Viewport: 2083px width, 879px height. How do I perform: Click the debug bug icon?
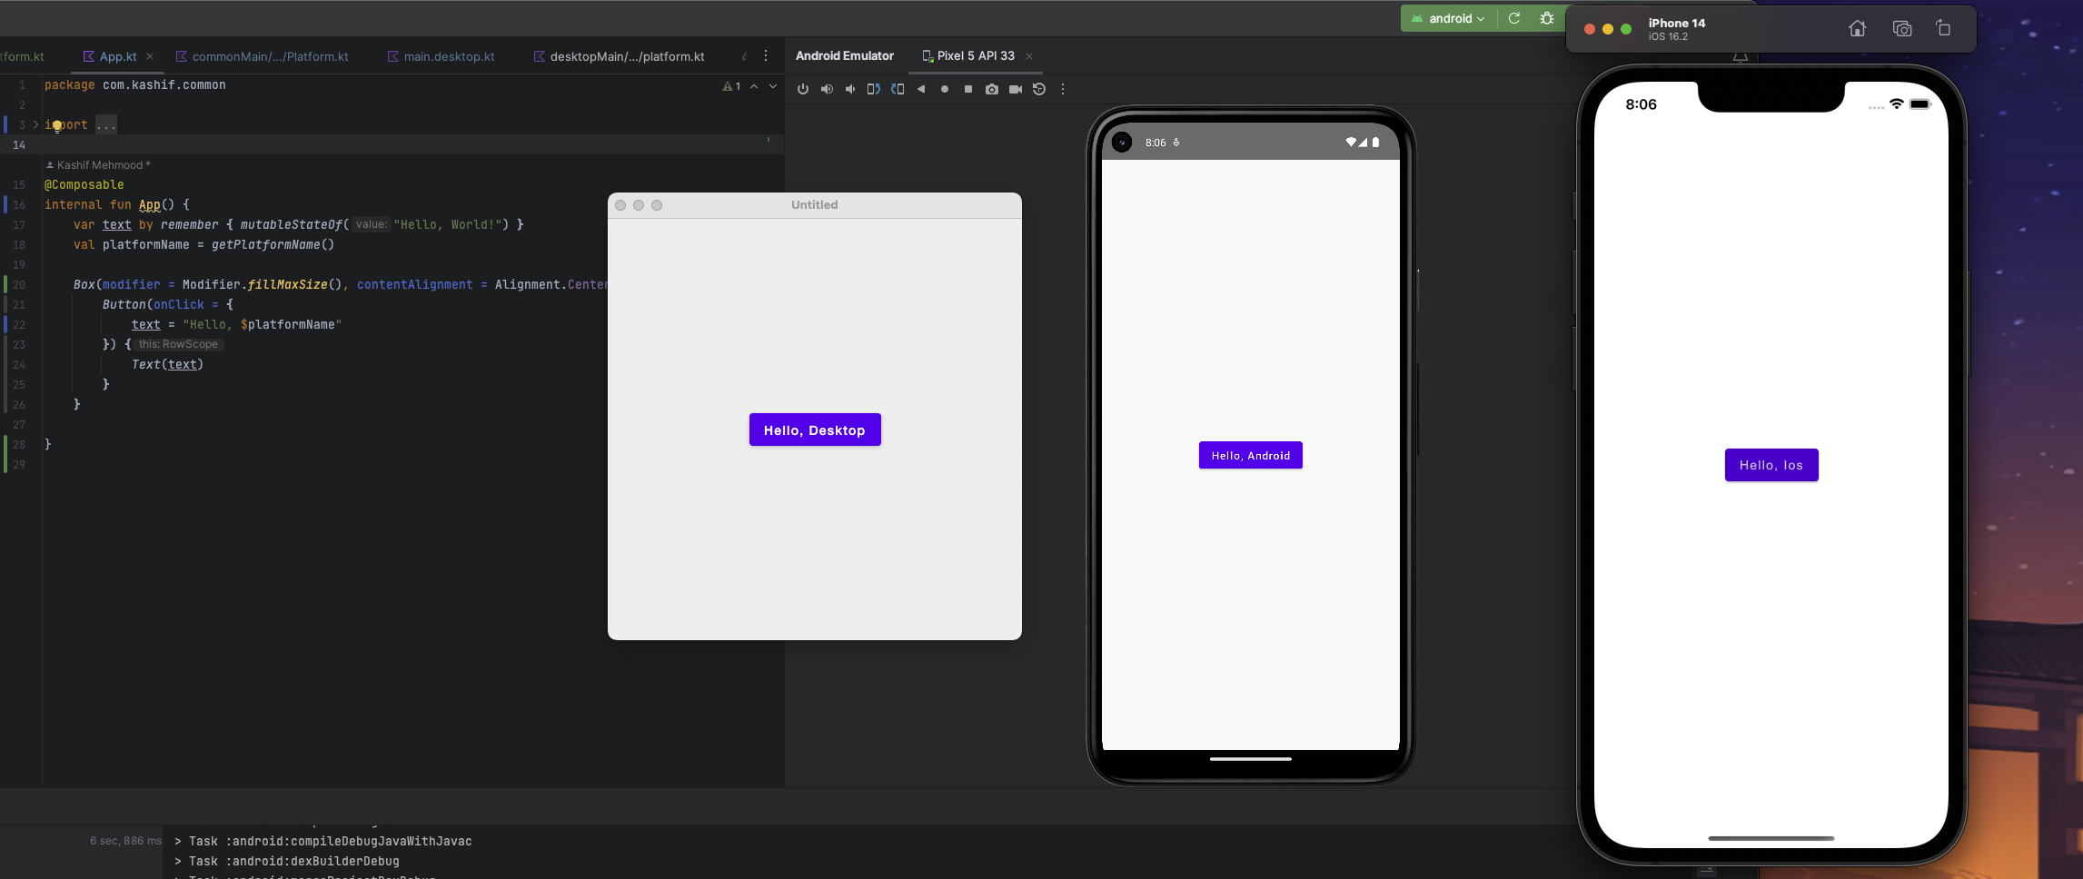pos(1547,18)
